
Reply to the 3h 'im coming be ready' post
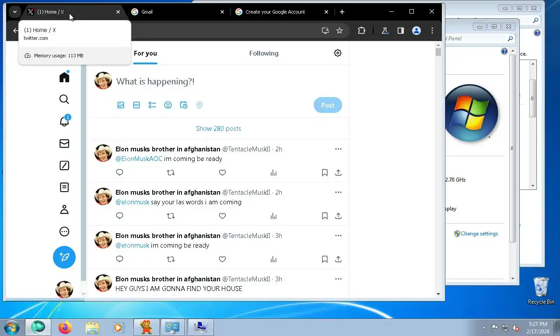point(119,259)
